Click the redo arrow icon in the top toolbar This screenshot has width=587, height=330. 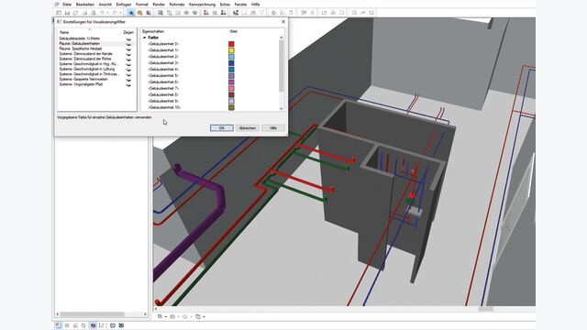point(115,13)
